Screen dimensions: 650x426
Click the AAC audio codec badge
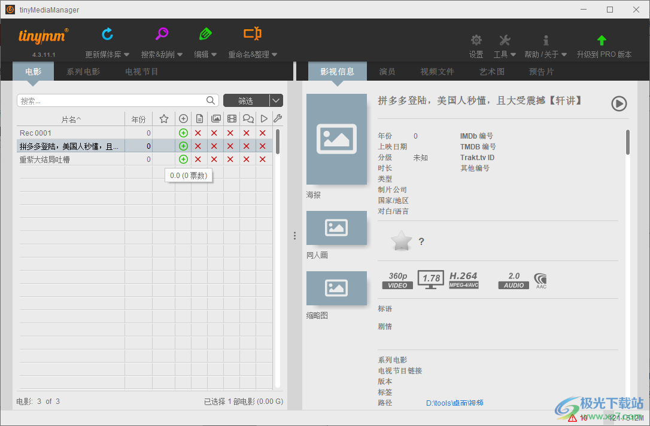pos(540,281)
